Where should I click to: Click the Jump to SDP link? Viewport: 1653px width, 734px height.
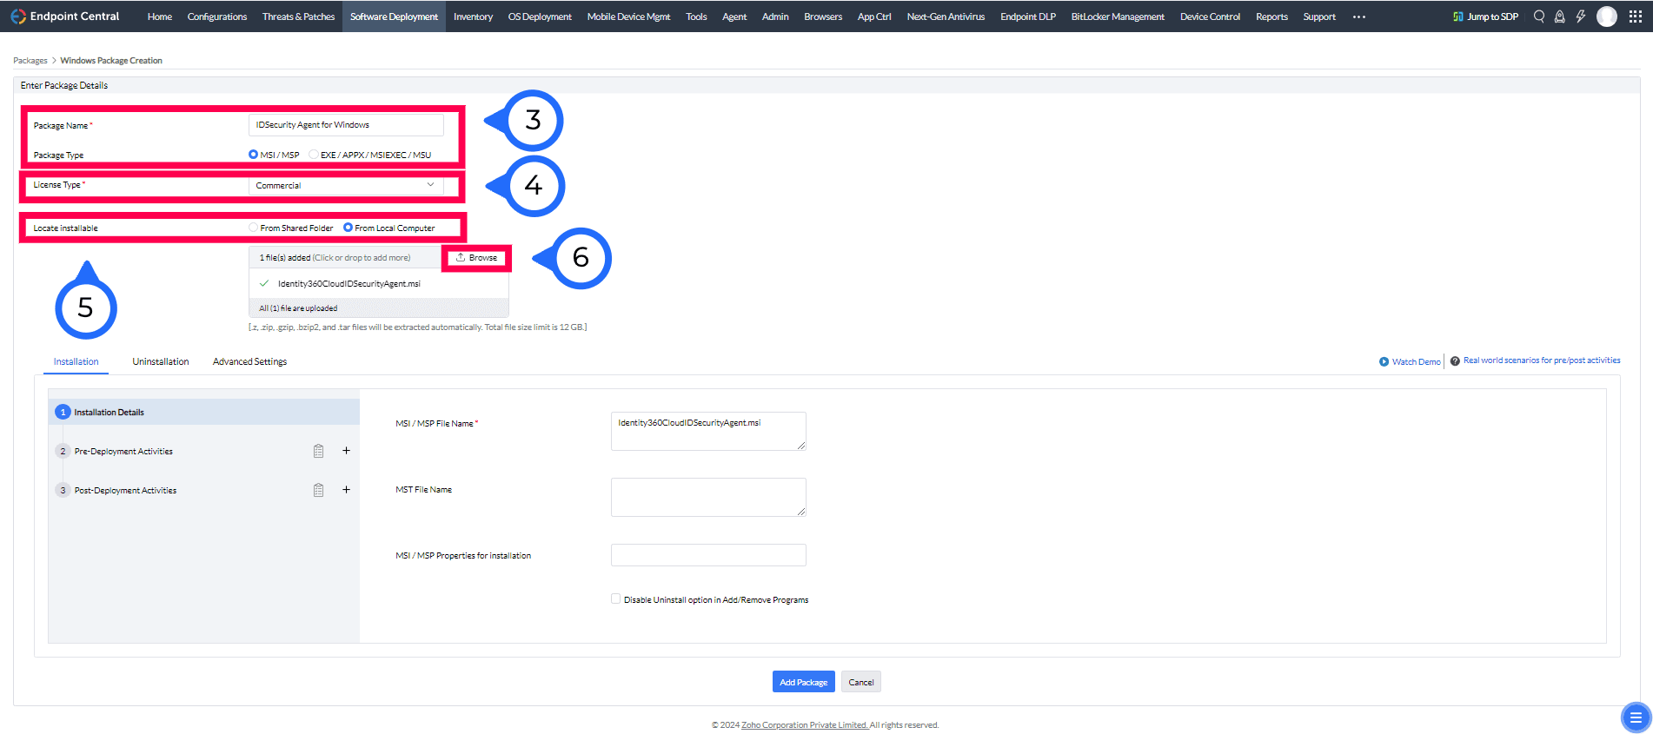(1492, 17)
